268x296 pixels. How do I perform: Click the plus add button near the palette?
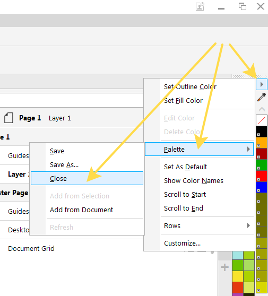point(225,267)
